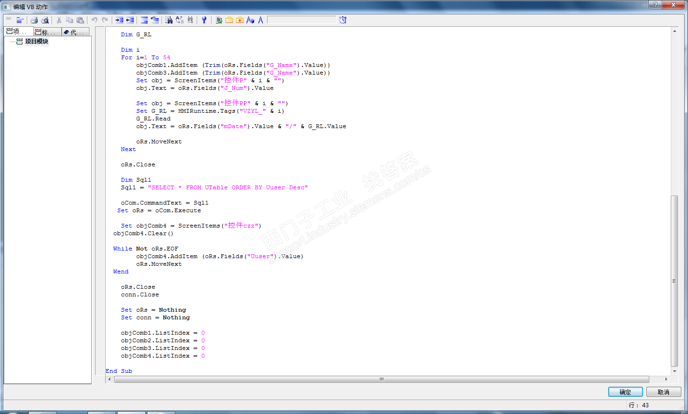Select the 项目模块 tree node
The width and height of the screenshot is (688, 414).
coord(37,42)
